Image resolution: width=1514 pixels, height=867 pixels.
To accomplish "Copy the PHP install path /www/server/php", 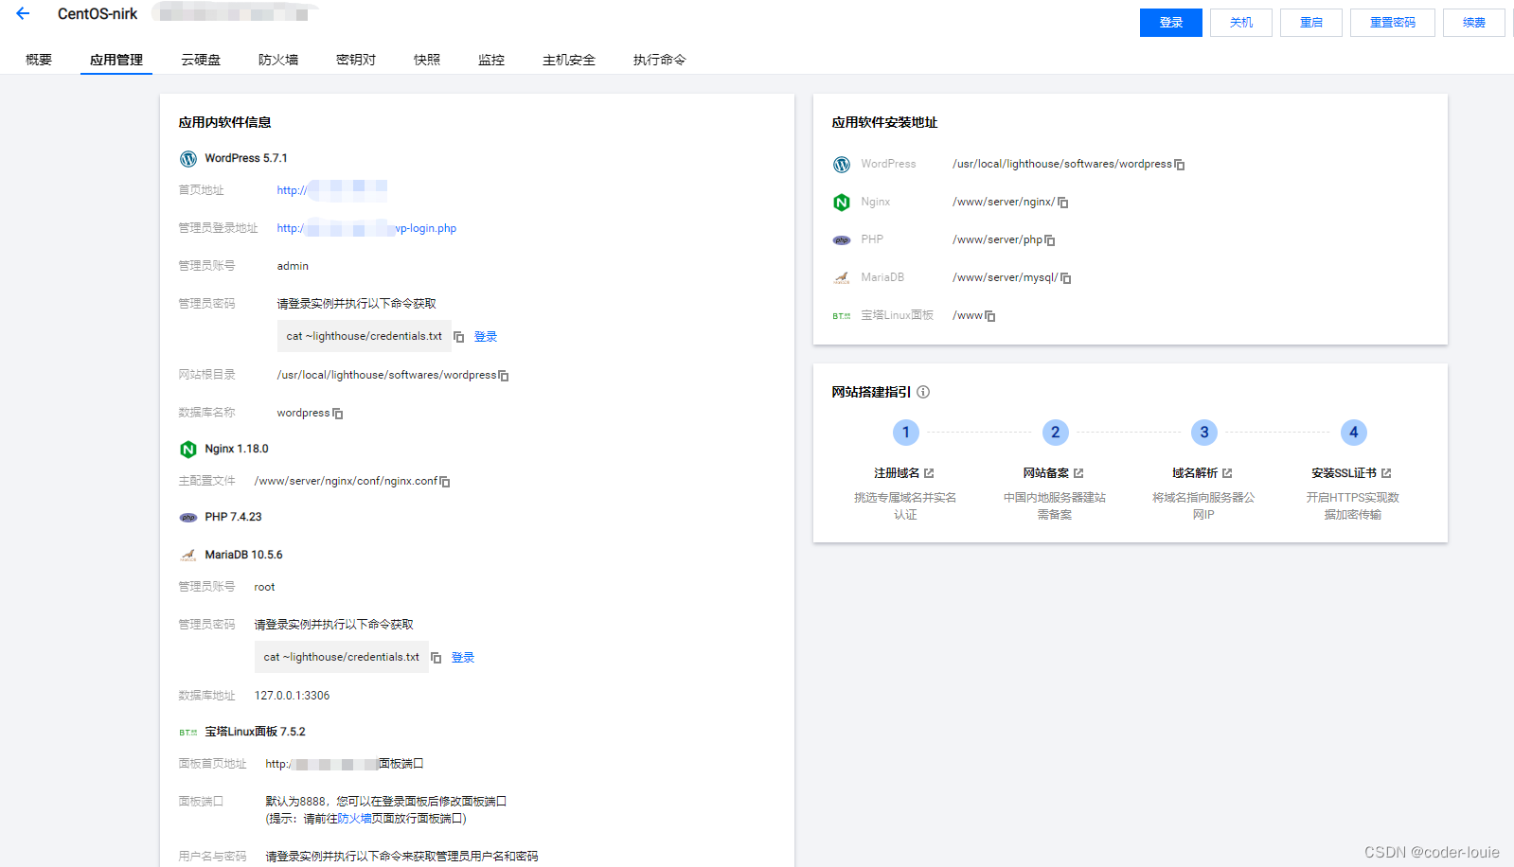I will pyautogui.click(x=1050, y=240).
